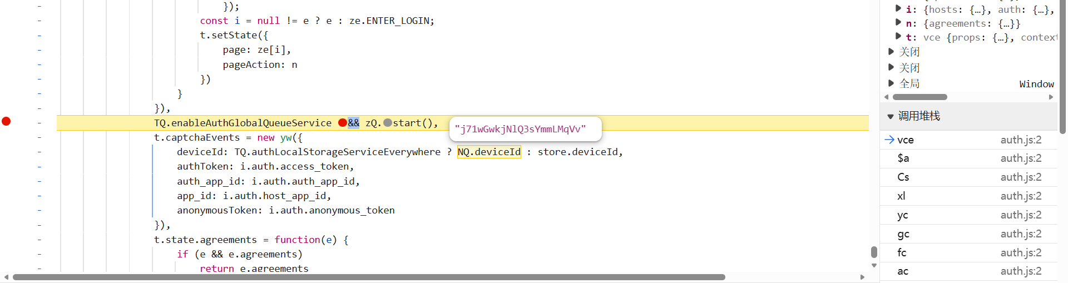The image size is (1068, 283).
Task: Open auth.js:2 link in Cs row
Action: tap(1021, 177)
